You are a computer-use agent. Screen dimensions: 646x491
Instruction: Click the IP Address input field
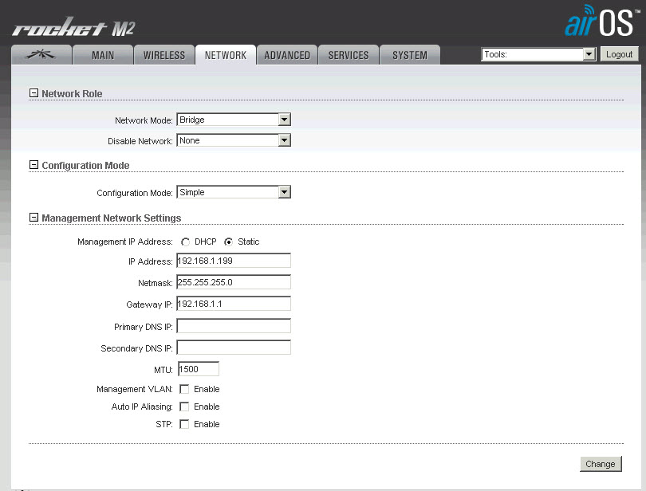coord(233,261)
